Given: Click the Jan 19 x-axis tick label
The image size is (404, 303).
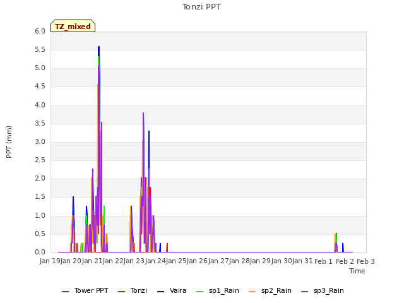Looking at the screenshot, I should (50, 261).
